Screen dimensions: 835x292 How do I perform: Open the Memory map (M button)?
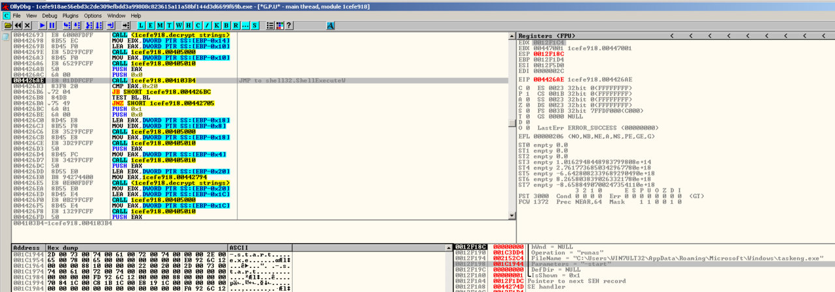(x=160, y=25)
